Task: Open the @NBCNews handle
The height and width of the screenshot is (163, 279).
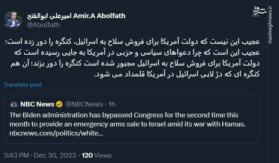Action: pyautogui.click(x=84, y=104)
